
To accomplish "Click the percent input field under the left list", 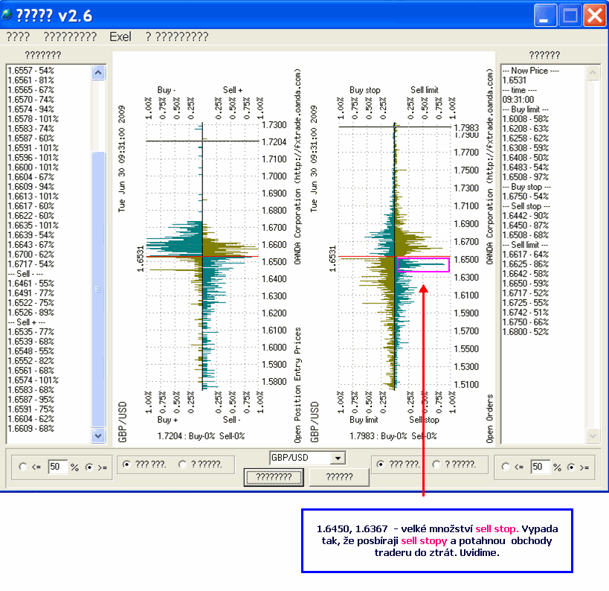I will pyautogui.click(x=58, y=467).
